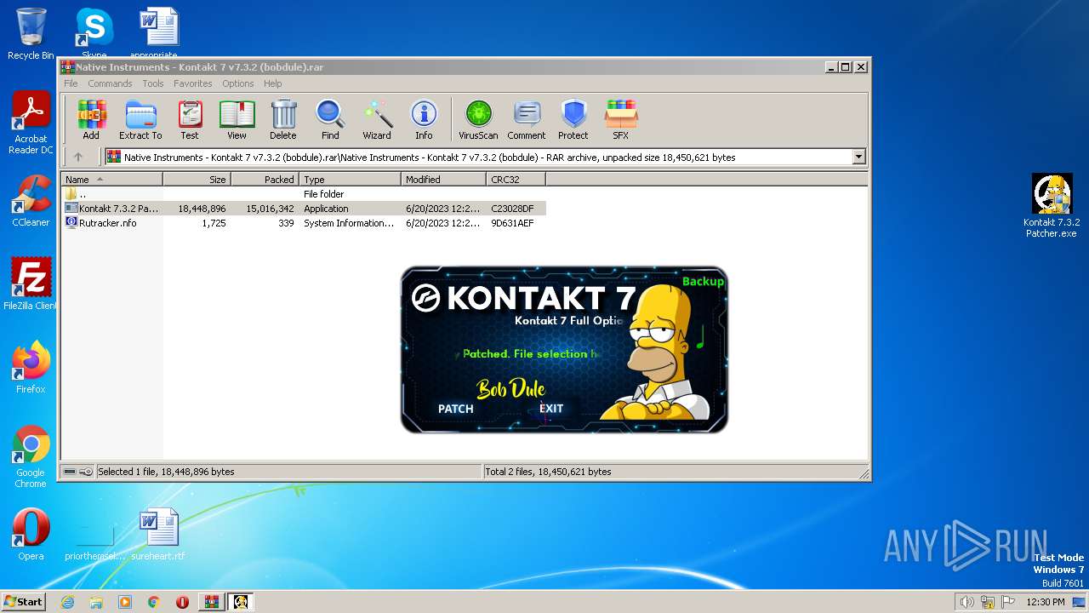Open the File menu
Viewport: 1089px width, 613px height.
pyautogui.click(x=71, y=83)
